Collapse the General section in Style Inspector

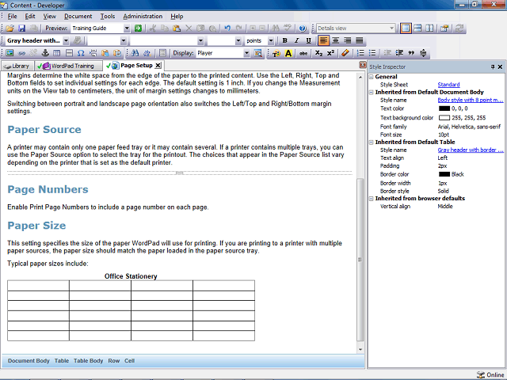pos(372,77)
